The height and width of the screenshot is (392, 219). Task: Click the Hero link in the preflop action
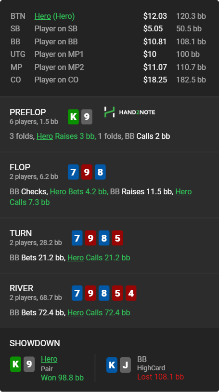[x=45, y=136]
